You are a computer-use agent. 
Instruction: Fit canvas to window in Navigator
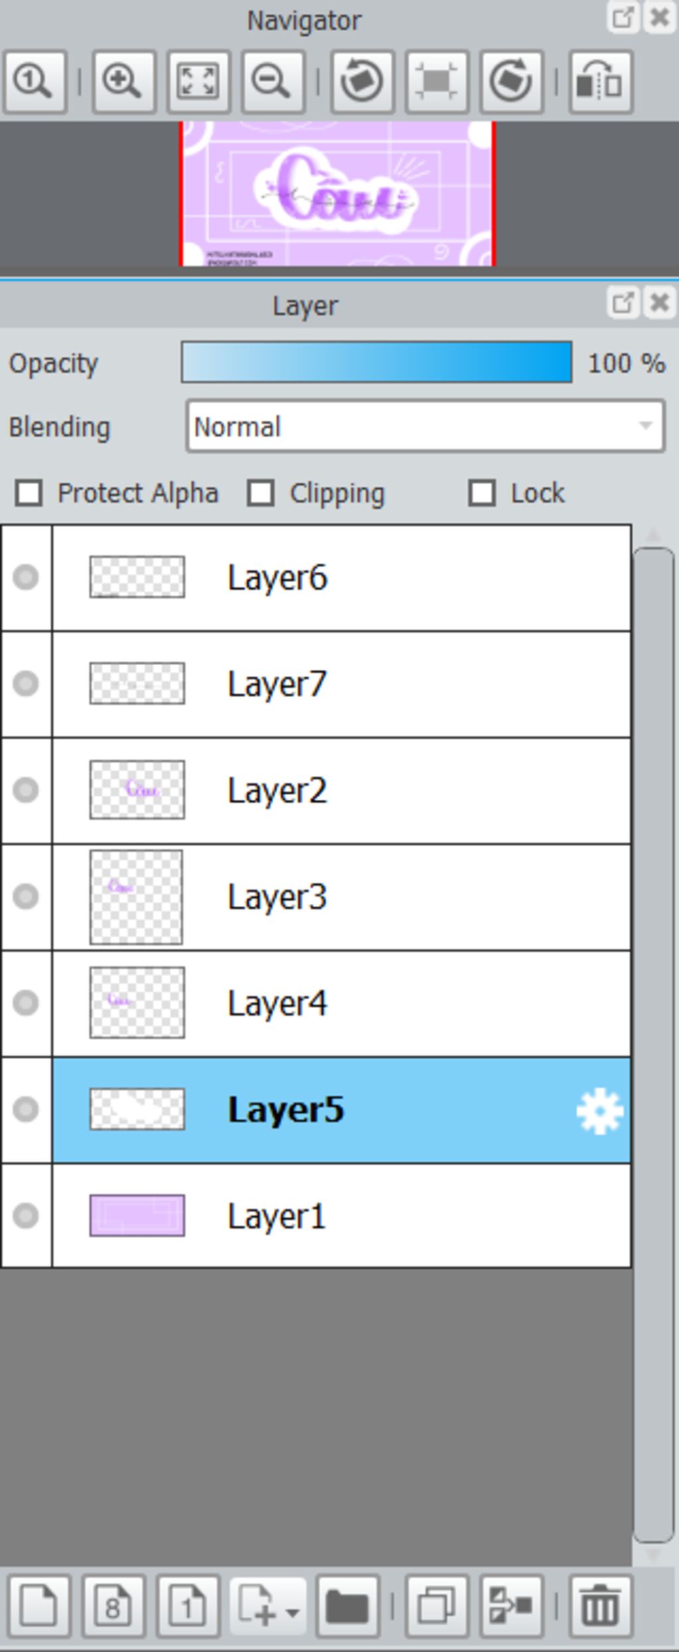coord(198,82)
